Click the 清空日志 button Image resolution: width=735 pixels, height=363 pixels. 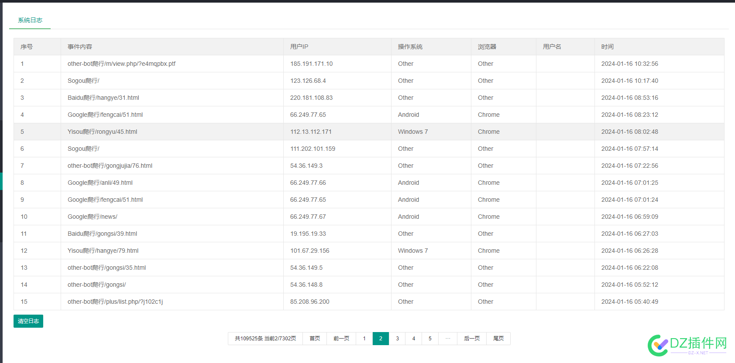[x=28, y=321]
